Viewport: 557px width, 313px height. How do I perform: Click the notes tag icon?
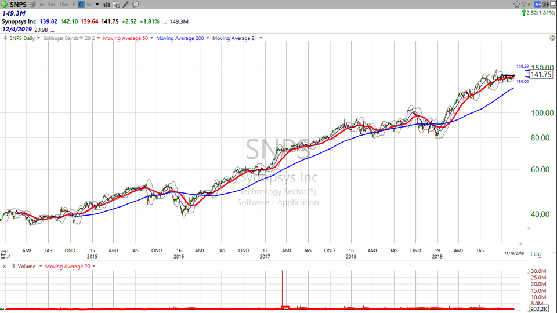point(136,5)
